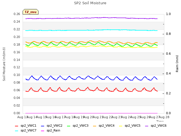Click the 0.6 right axis tick label
The height and width of the screenshot is (136, 181).
(x=168, y=54)
